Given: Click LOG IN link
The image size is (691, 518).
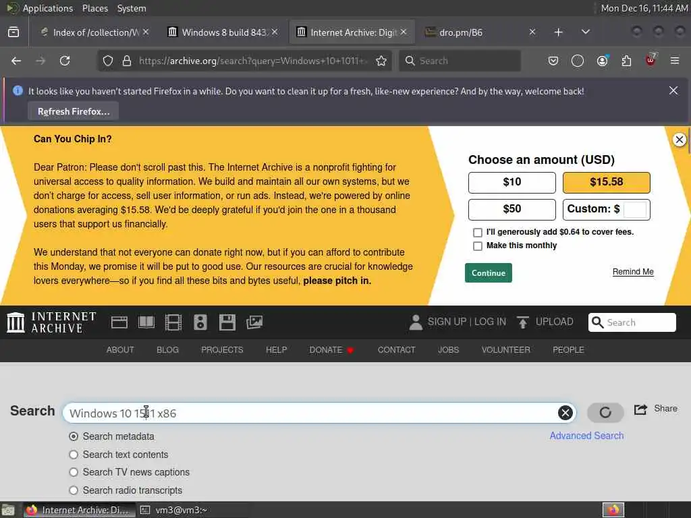Looking at the screenshot, I should pyautogui.click(x=490, y=322).
